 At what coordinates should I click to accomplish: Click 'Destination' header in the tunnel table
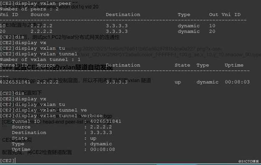[123, 65]
